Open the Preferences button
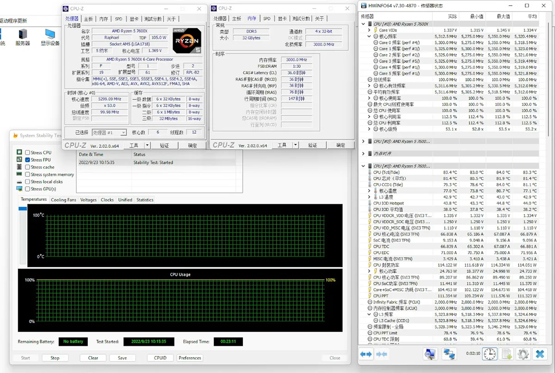This screenshot has height=373, width=555. (x=190, y=358)
